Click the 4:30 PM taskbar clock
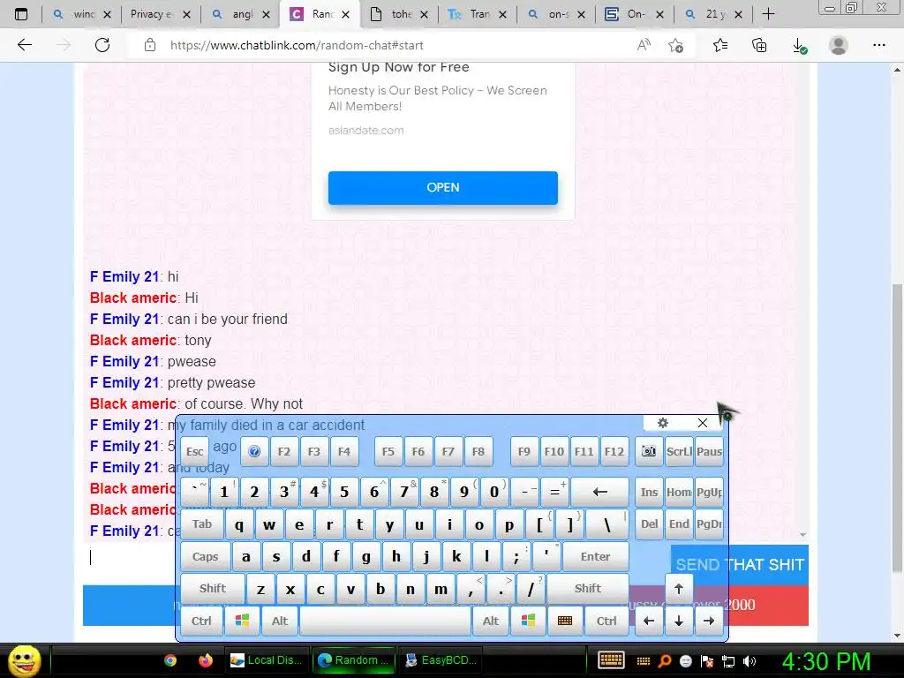Screen dimensions: 904x678 point(826,661)
